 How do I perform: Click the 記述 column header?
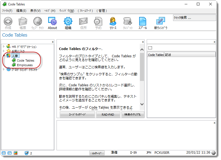coord(190,55)
